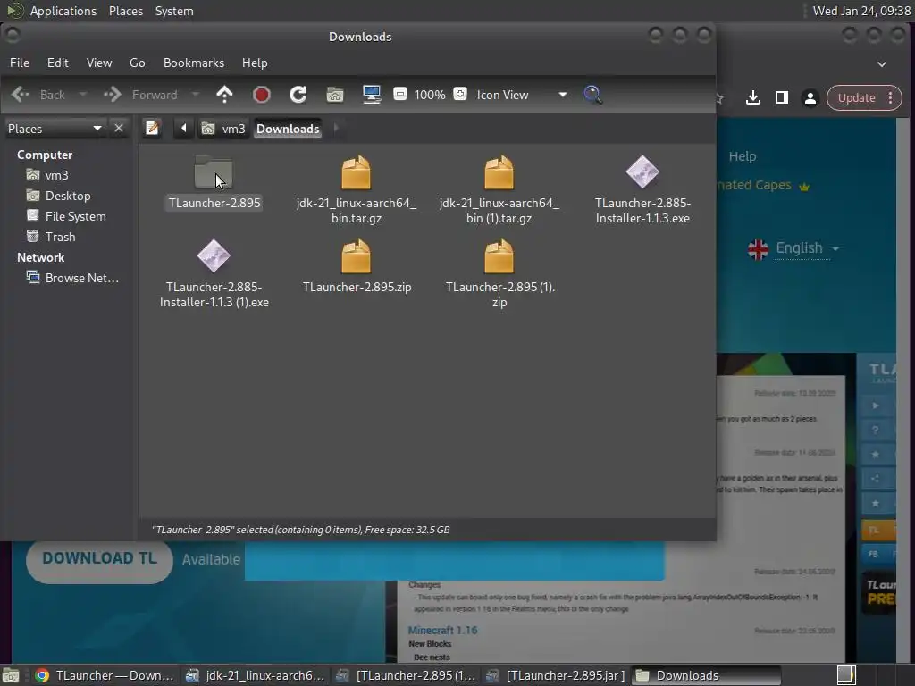Click Help link on TLauncher website
This screenshot has width=915, height=686.
coord(743,156)
